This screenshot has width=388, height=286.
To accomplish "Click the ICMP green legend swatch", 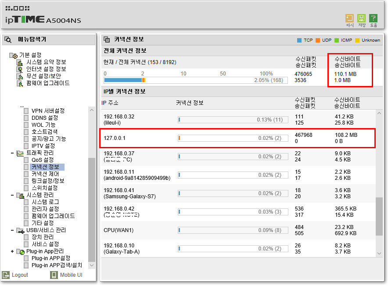I will (x=337, y=40).
